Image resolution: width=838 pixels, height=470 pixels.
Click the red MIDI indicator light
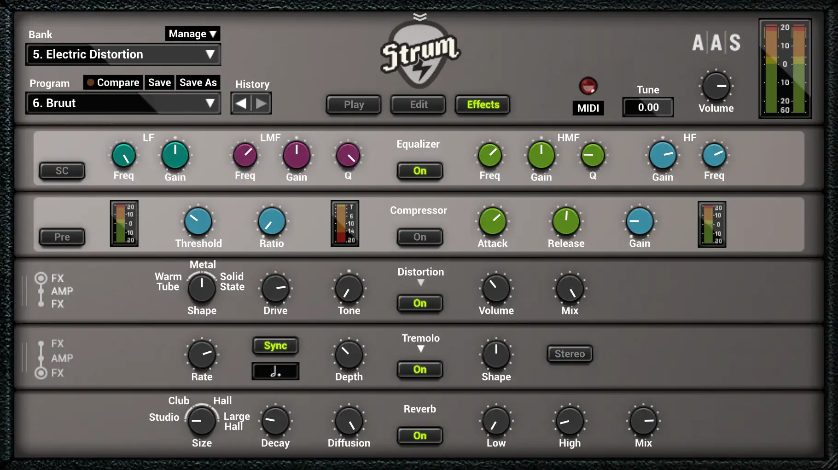[x=588, y=86]
